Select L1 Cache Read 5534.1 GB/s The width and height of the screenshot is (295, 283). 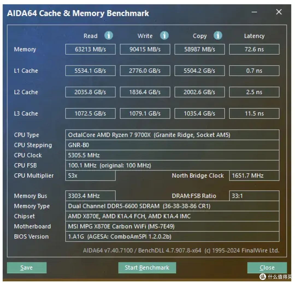point(90,71)
